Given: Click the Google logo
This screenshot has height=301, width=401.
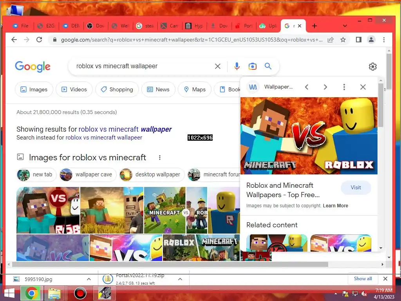Looking at the screenshot, I should (33, 67).
